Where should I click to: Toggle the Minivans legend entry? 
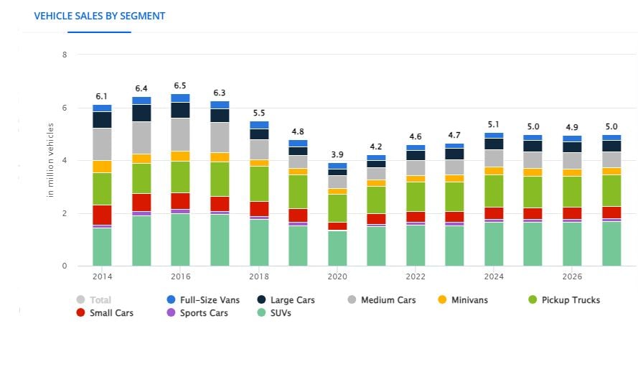point(463,300)
